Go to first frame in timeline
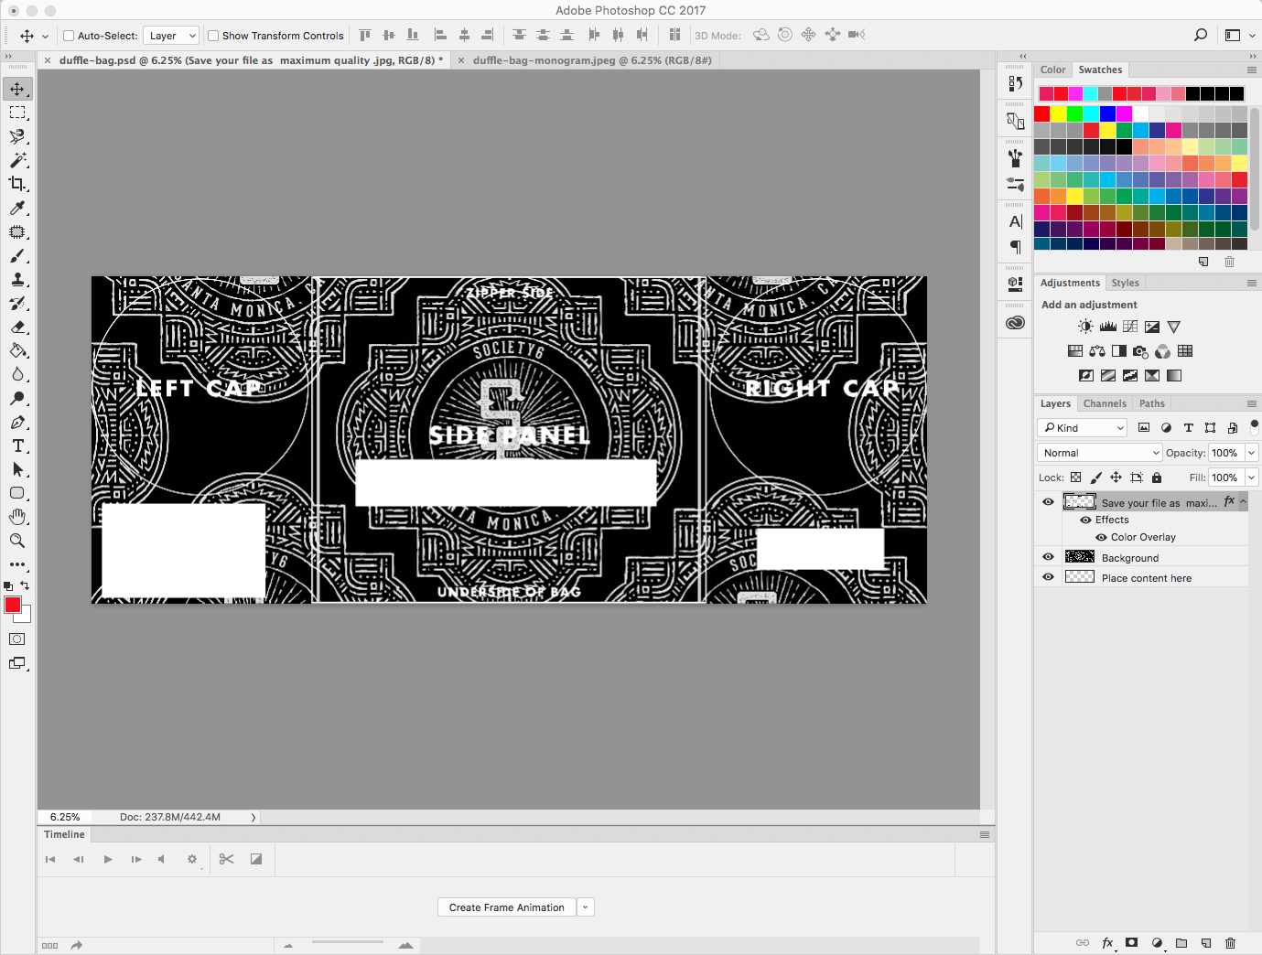The width and height of the screenshot is (1262, 955). pos(50,859)
